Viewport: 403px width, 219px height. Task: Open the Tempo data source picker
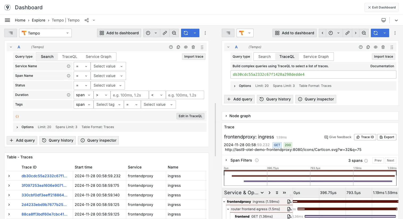[x=45, y=33]
